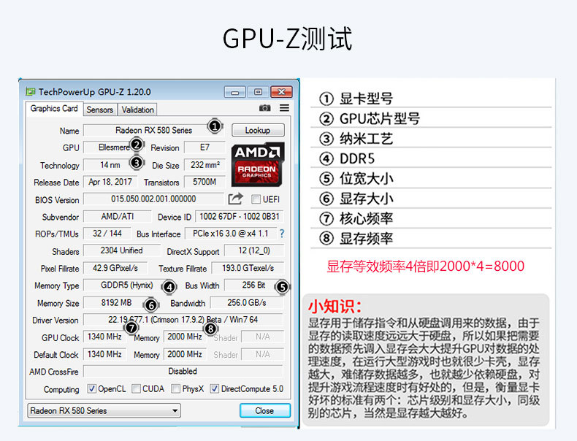Click the Default Clock row Shader N/A field
The width and height of the screenshot is (577, 441).
point(263,354)
